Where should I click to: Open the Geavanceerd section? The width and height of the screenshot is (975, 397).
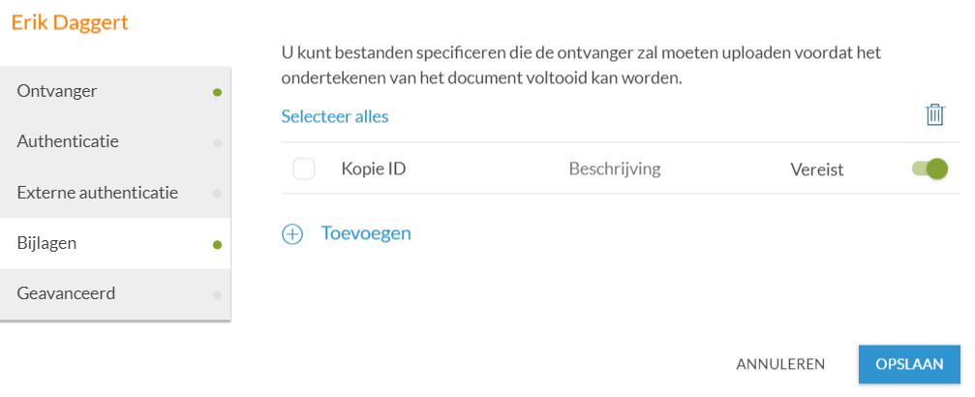115,293
